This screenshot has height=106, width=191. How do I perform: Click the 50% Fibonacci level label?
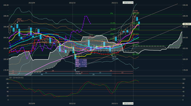click(x=112, y=34)
